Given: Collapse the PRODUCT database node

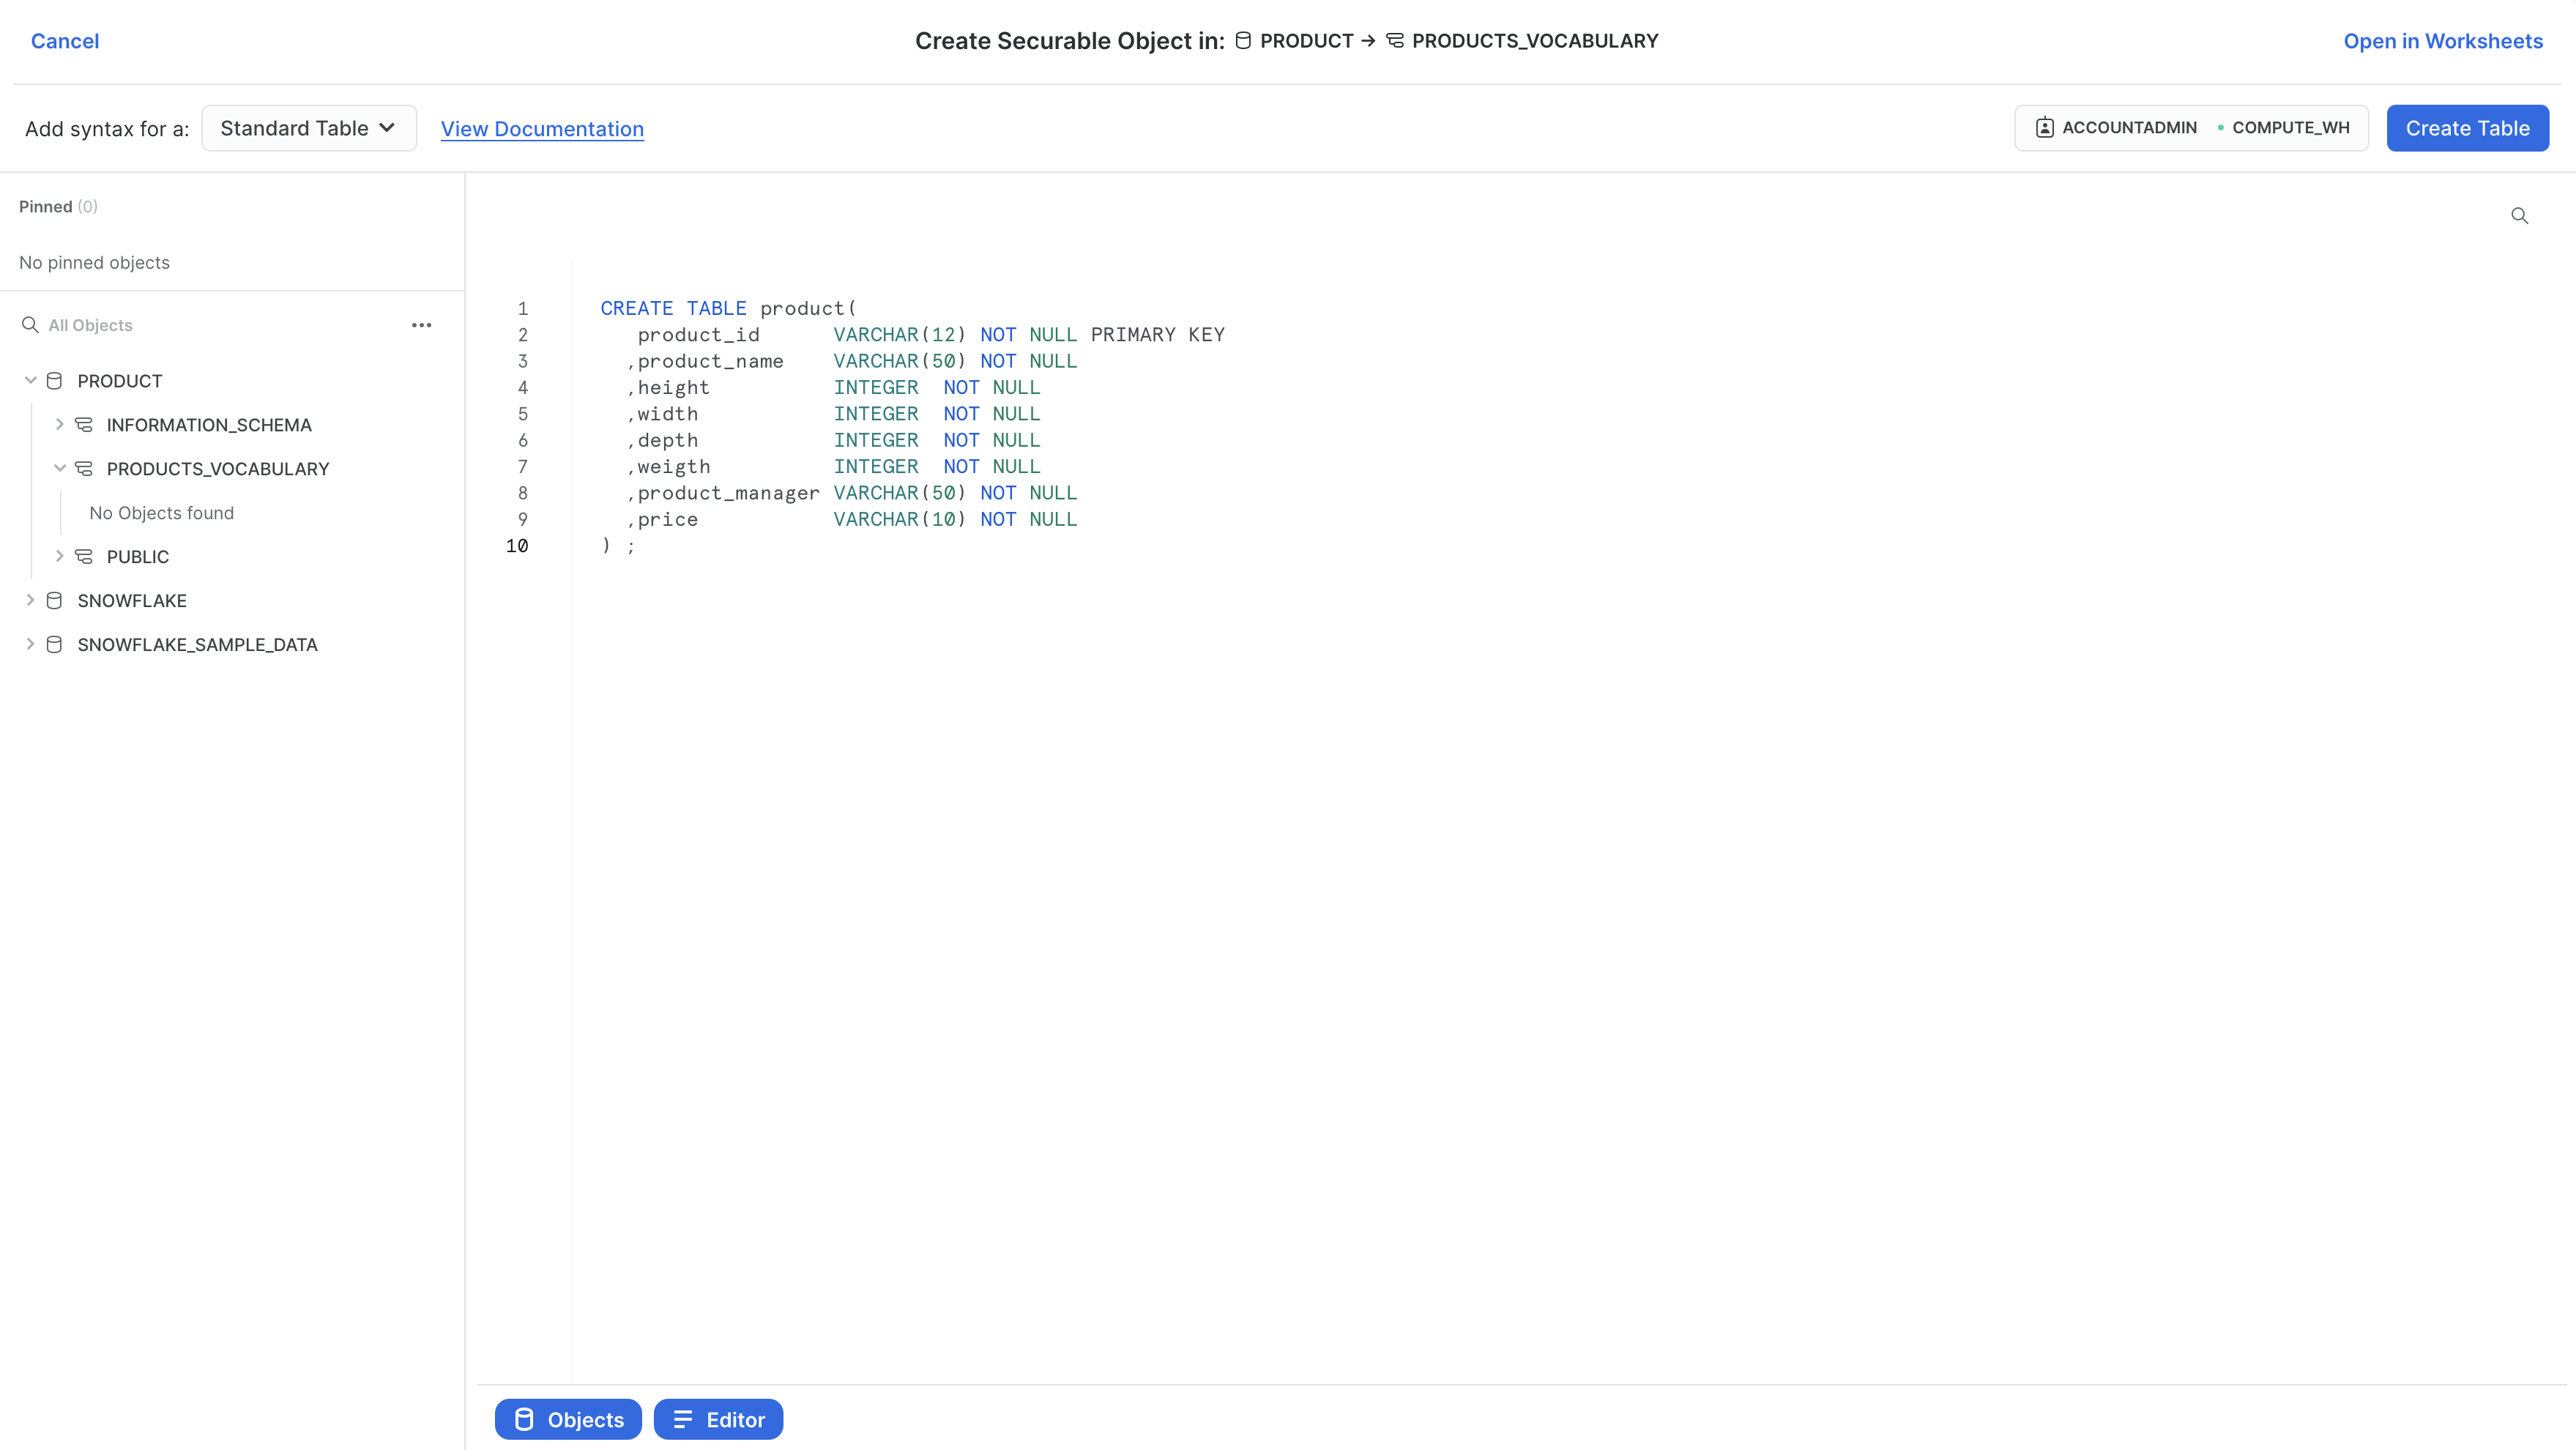Looking at the screenshot, I should pos(30,381).
